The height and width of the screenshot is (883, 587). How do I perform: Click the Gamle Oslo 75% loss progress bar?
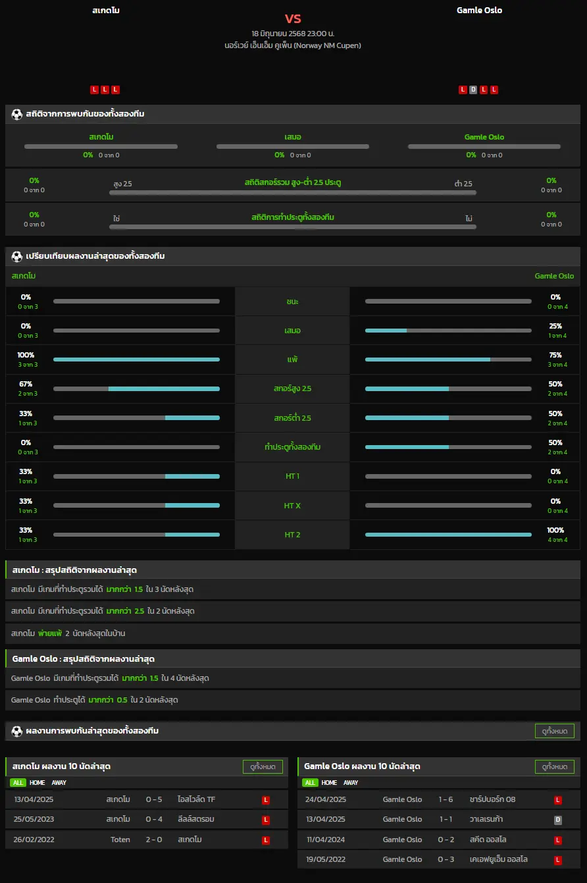point(448,360)
